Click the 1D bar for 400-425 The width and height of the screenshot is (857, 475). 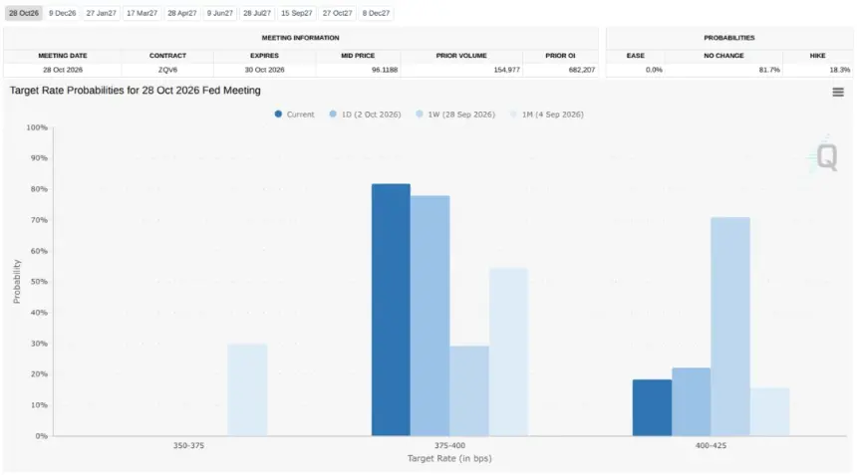tap(692, 402)
